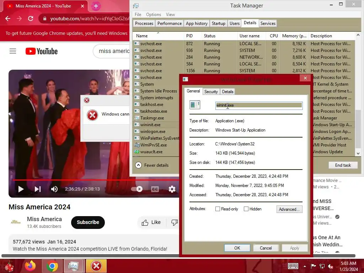Click End task button
Image resolution: width=364 pixels, height=273 pixels.
tap(343, 165)
